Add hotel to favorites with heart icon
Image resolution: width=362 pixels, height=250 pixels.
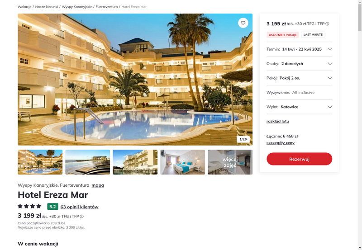click(x=243, y=23)
